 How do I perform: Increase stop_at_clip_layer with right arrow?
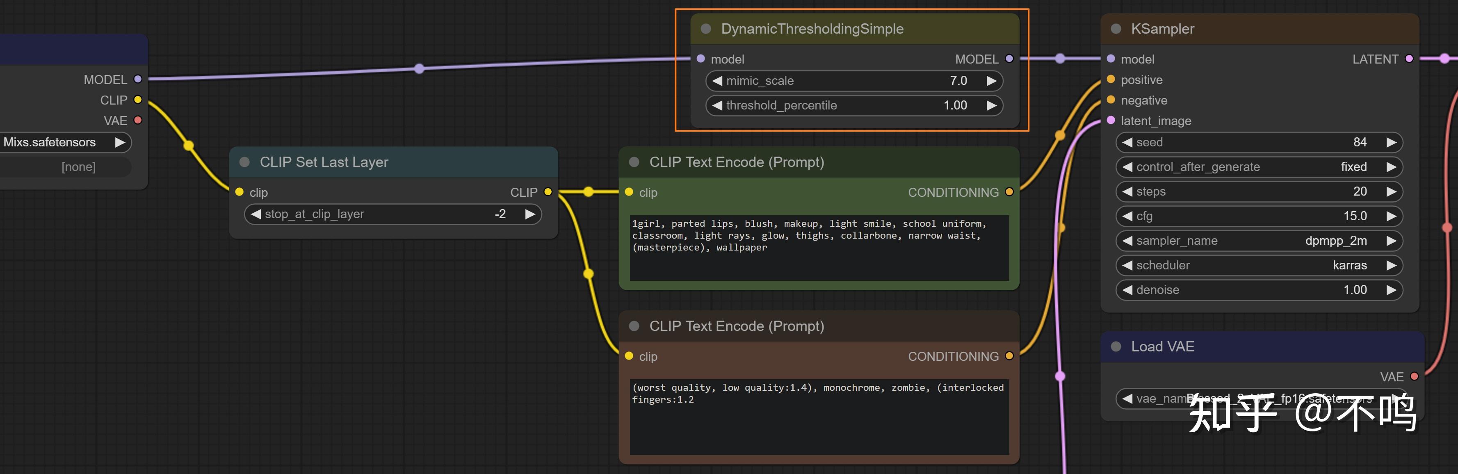pos(530,214)
